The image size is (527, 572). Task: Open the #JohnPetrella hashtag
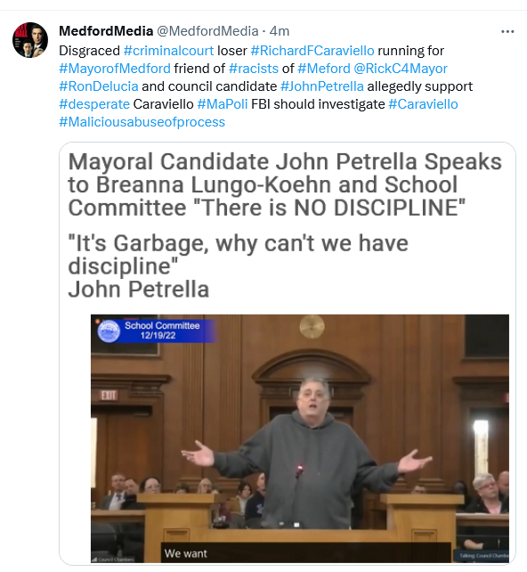tap(322, 86)
